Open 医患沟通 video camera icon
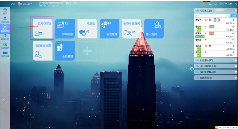The width and height of the screenshot is (238, 129). pos(5,54)
